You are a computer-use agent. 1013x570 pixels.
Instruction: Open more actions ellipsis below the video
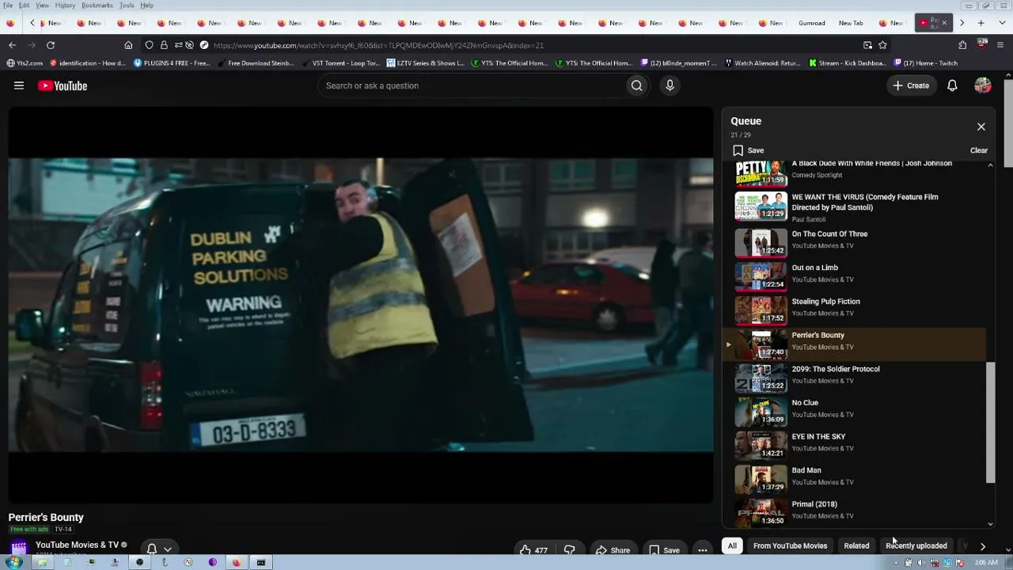pyautogui.click(x=702, y=550)
